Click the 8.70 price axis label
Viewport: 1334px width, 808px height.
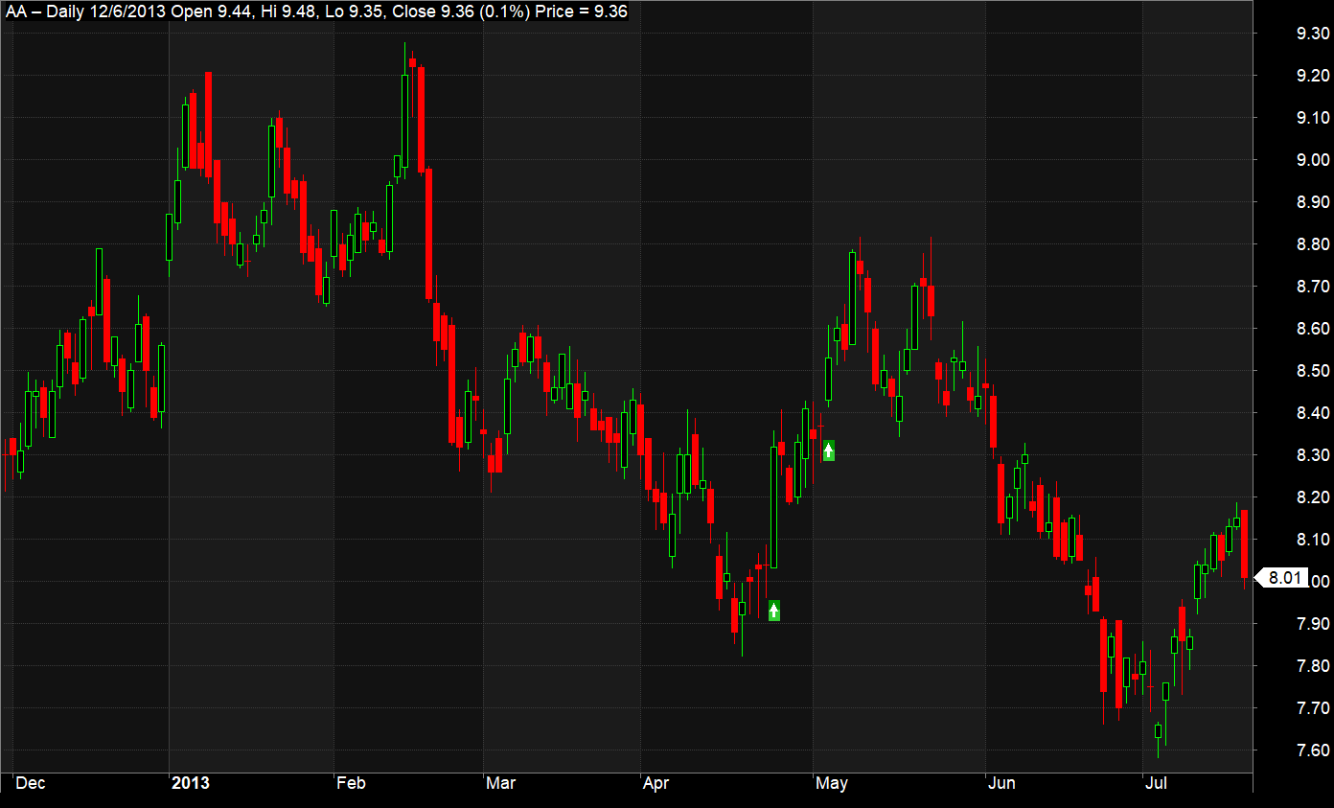tap(1314, 287)
